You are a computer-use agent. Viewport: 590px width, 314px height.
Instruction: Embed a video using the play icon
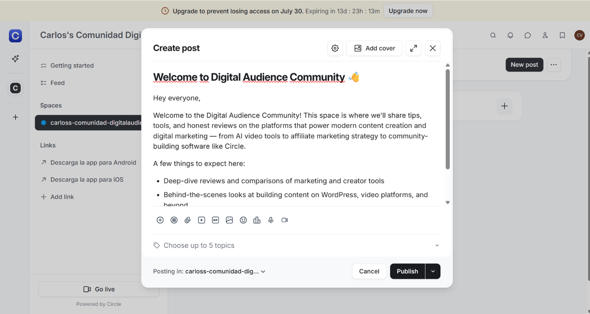(x=202, y=220)
